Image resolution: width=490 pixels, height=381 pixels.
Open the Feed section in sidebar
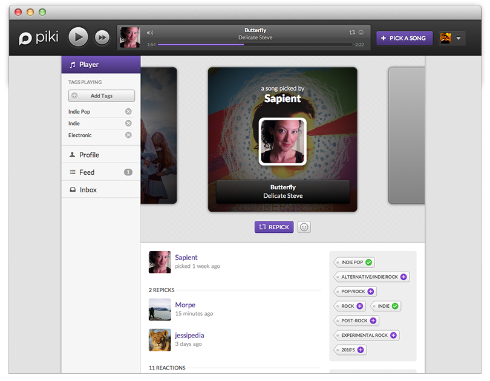coord(87,172)
